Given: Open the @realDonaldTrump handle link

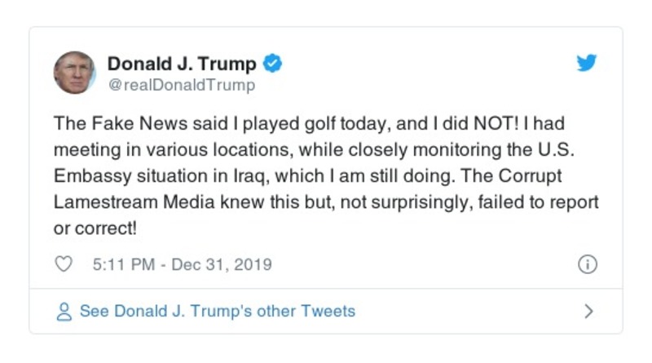Looking at the screenshot, I should pyautogui.click(x=181, y=85).
